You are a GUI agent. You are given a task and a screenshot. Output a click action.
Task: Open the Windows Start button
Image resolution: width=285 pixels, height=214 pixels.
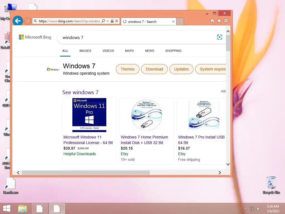(7, 208)
